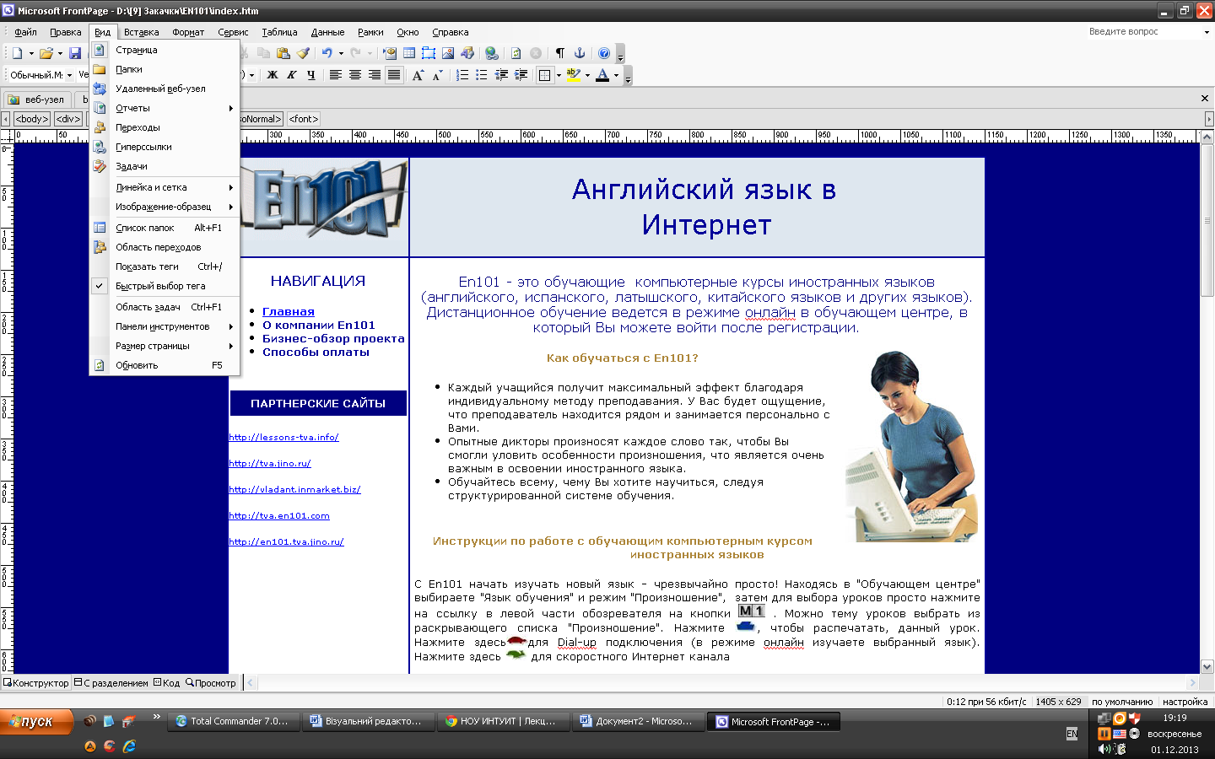Save the page with the floppy icon
Screen dimensions: 1215x759
(75, 53)
